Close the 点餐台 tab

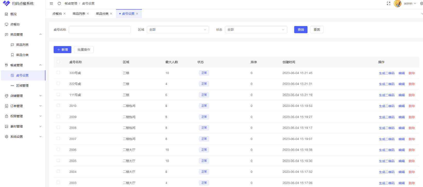click(x=64, y=14)
